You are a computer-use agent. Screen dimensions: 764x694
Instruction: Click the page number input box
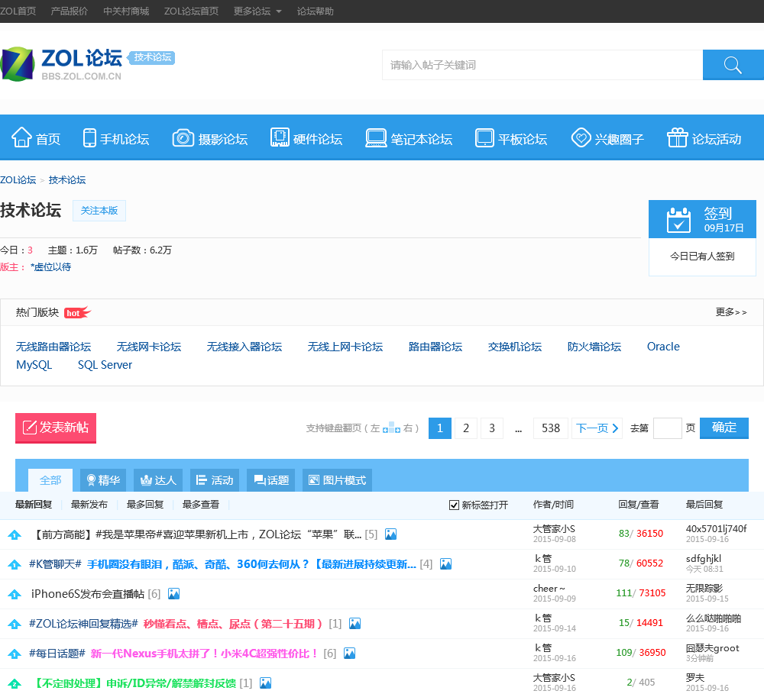pos(667,428)
